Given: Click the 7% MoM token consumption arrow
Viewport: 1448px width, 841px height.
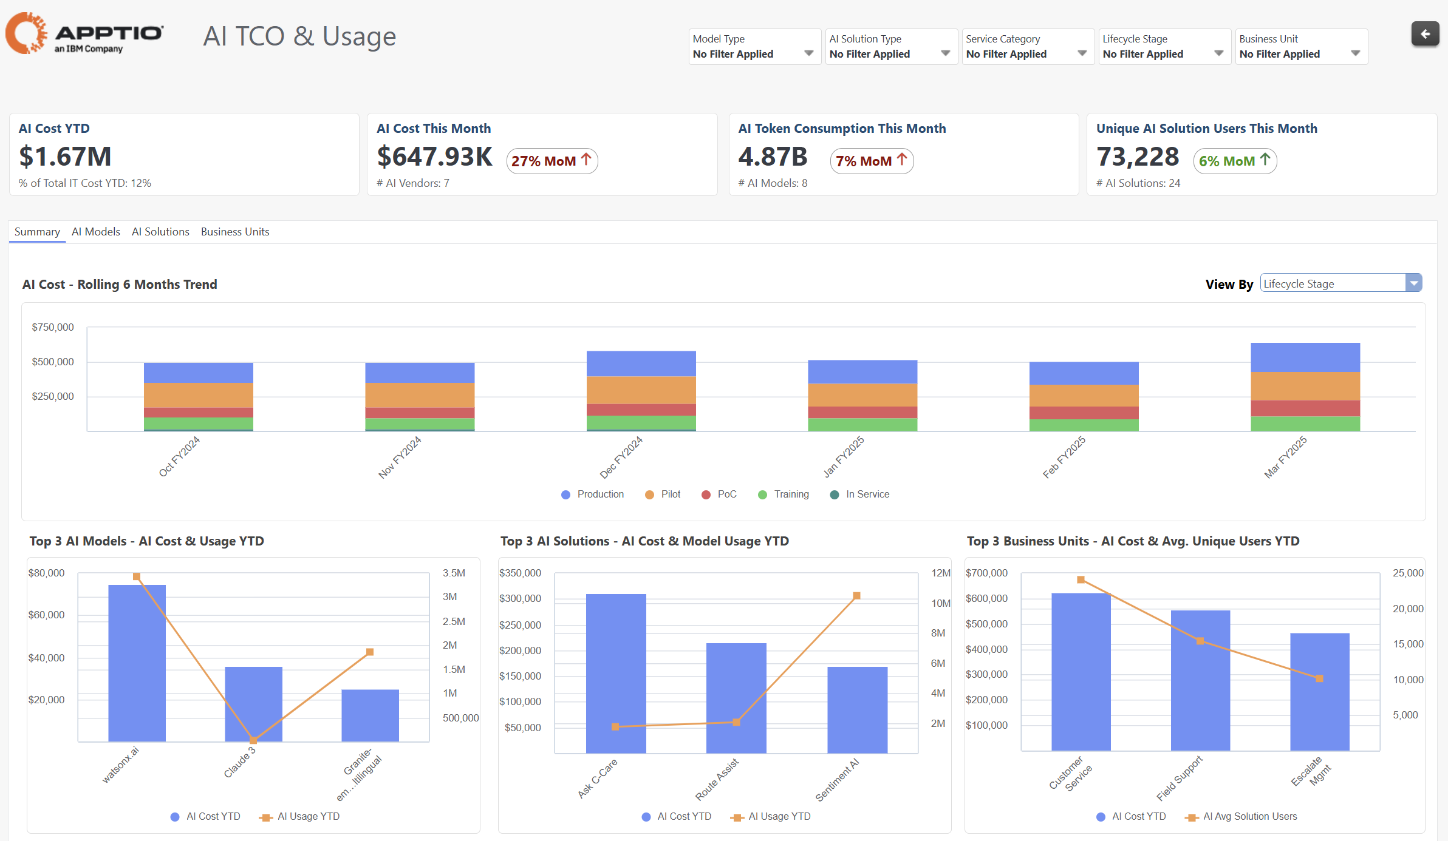Looking at the screenshot, I should (x=902, y=160).
